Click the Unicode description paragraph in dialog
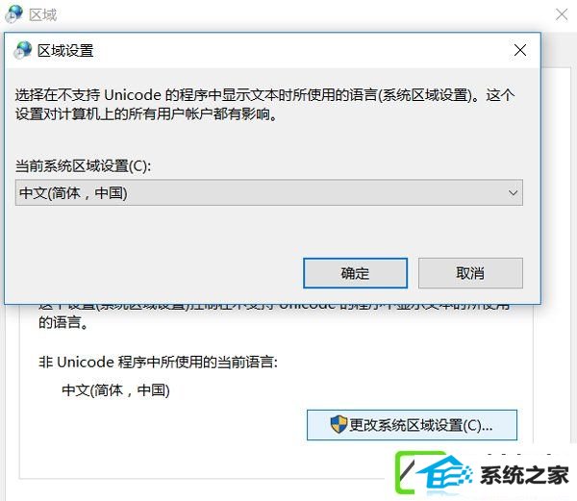The image size is (577, 501). [x=265, y=105]
